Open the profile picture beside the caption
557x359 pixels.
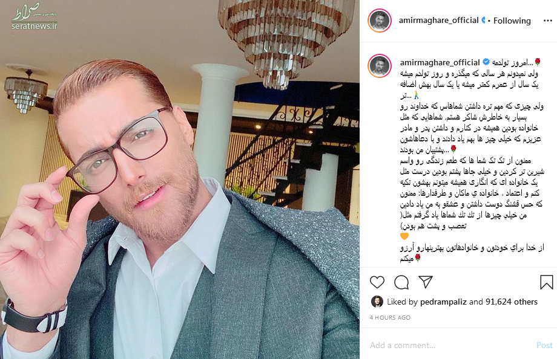click(x=380, y=66)
